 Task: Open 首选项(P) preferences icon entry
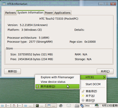tap(83, 91)
